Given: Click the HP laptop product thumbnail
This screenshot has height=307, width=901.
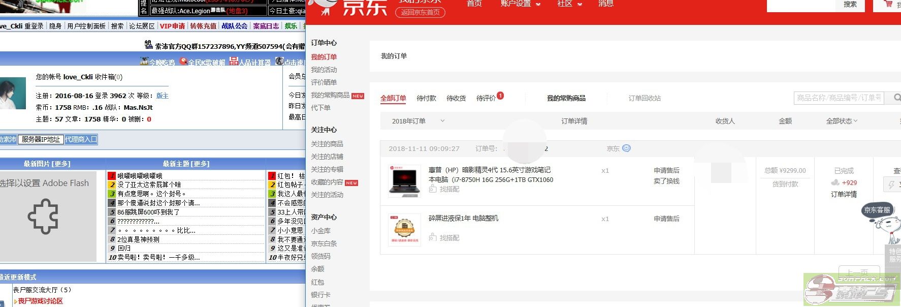Looking at the screenshot, I should tap(404, 181).
